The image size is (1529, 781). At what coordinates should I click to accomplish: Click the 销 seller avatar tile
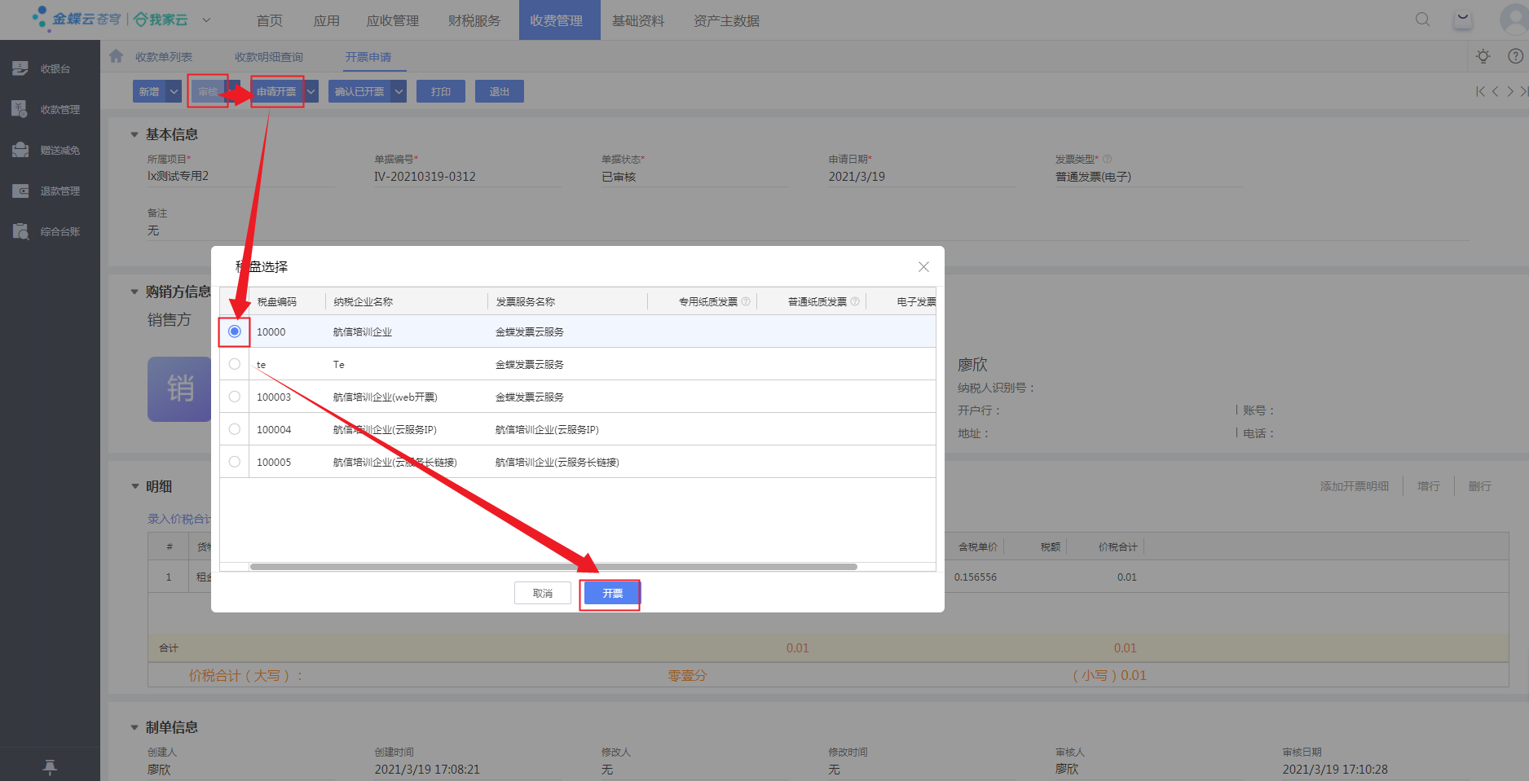pyautogui.click(x=179, y=388)
